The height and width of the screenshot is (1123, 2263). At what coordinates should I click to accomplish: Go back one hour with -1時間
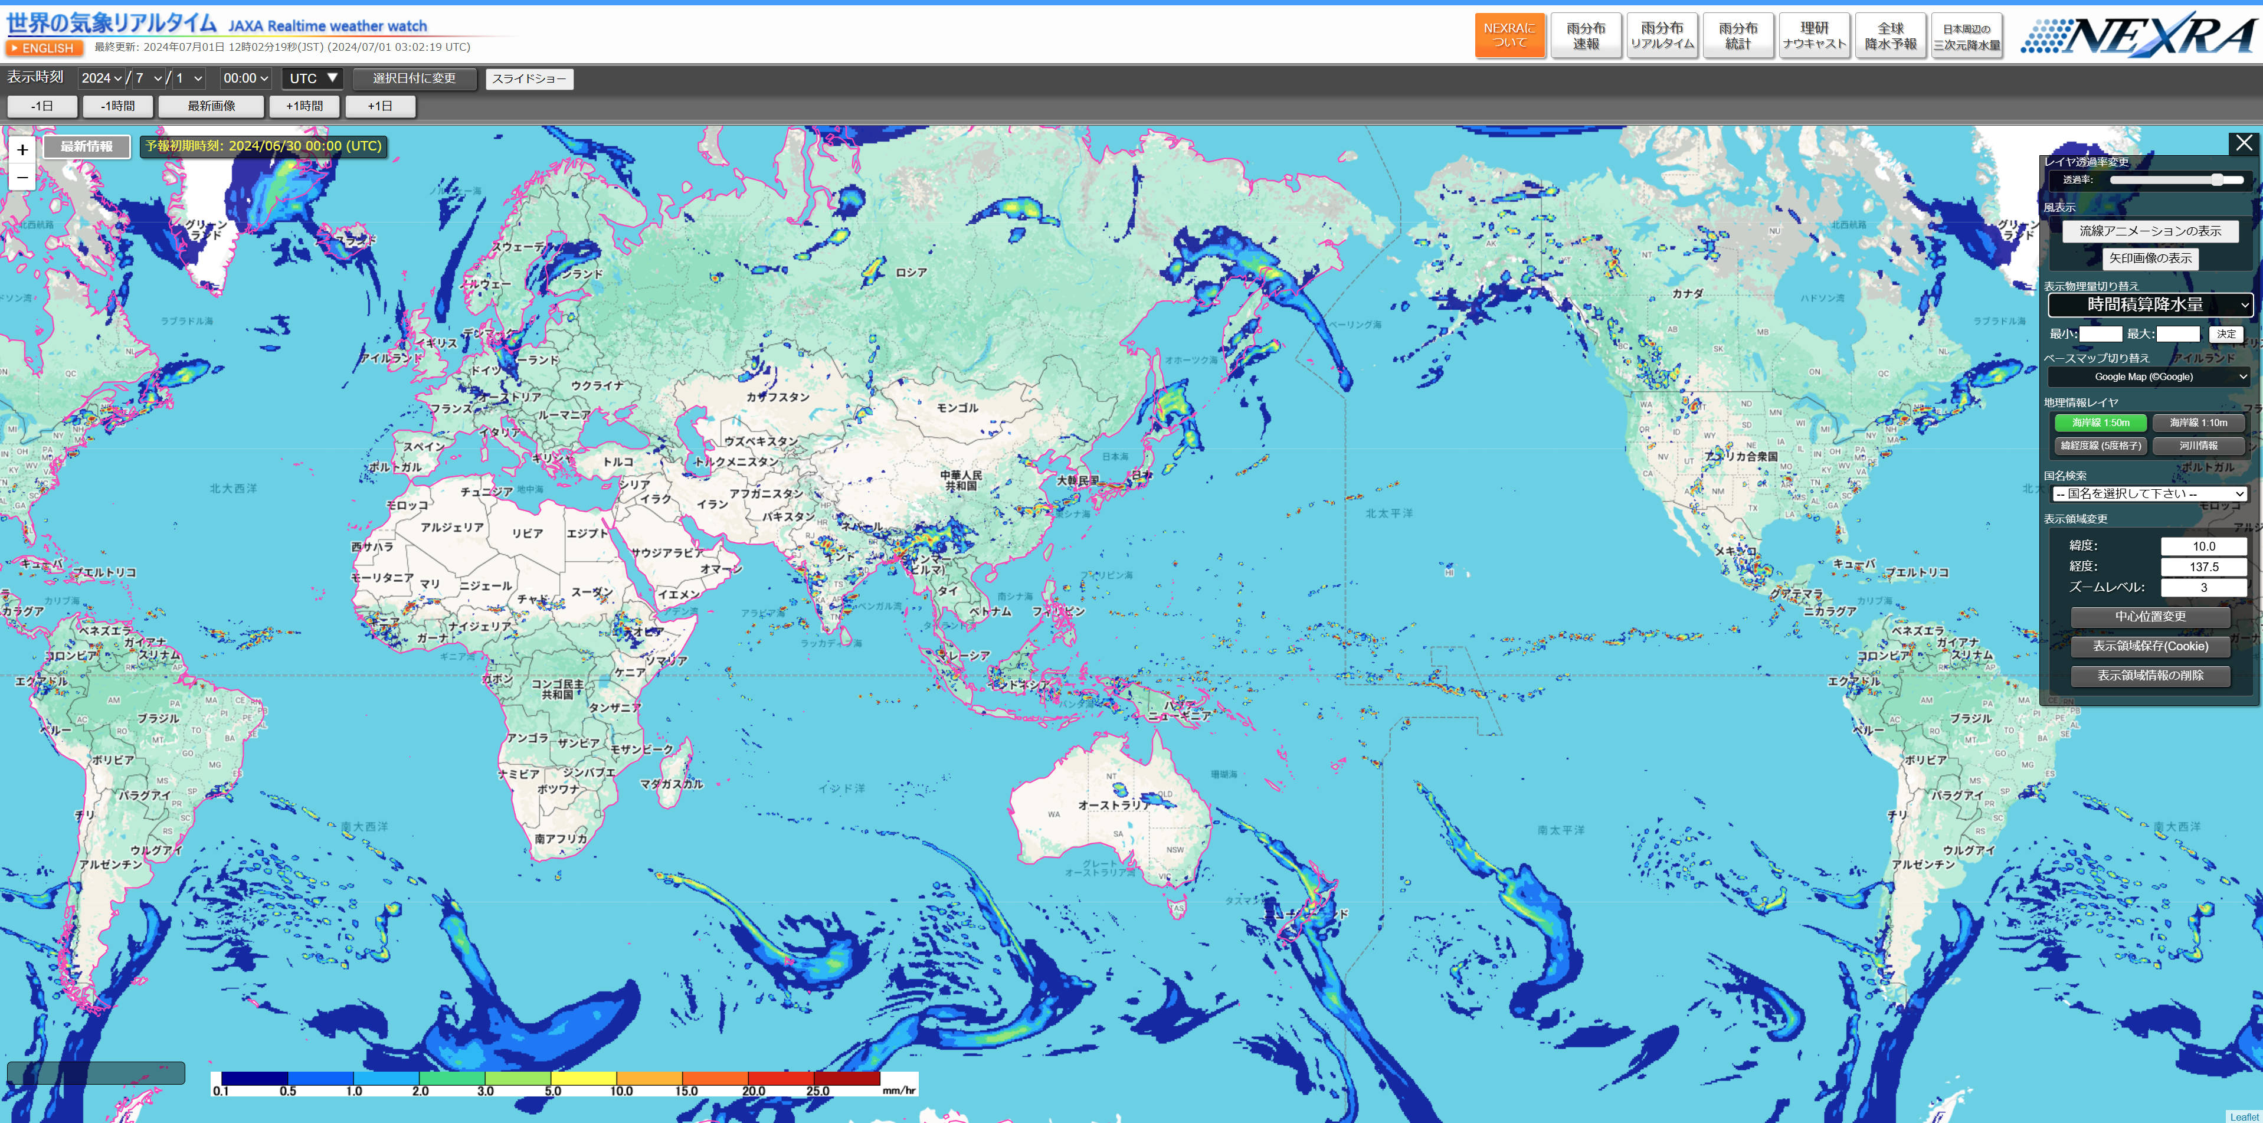(117, 106)
